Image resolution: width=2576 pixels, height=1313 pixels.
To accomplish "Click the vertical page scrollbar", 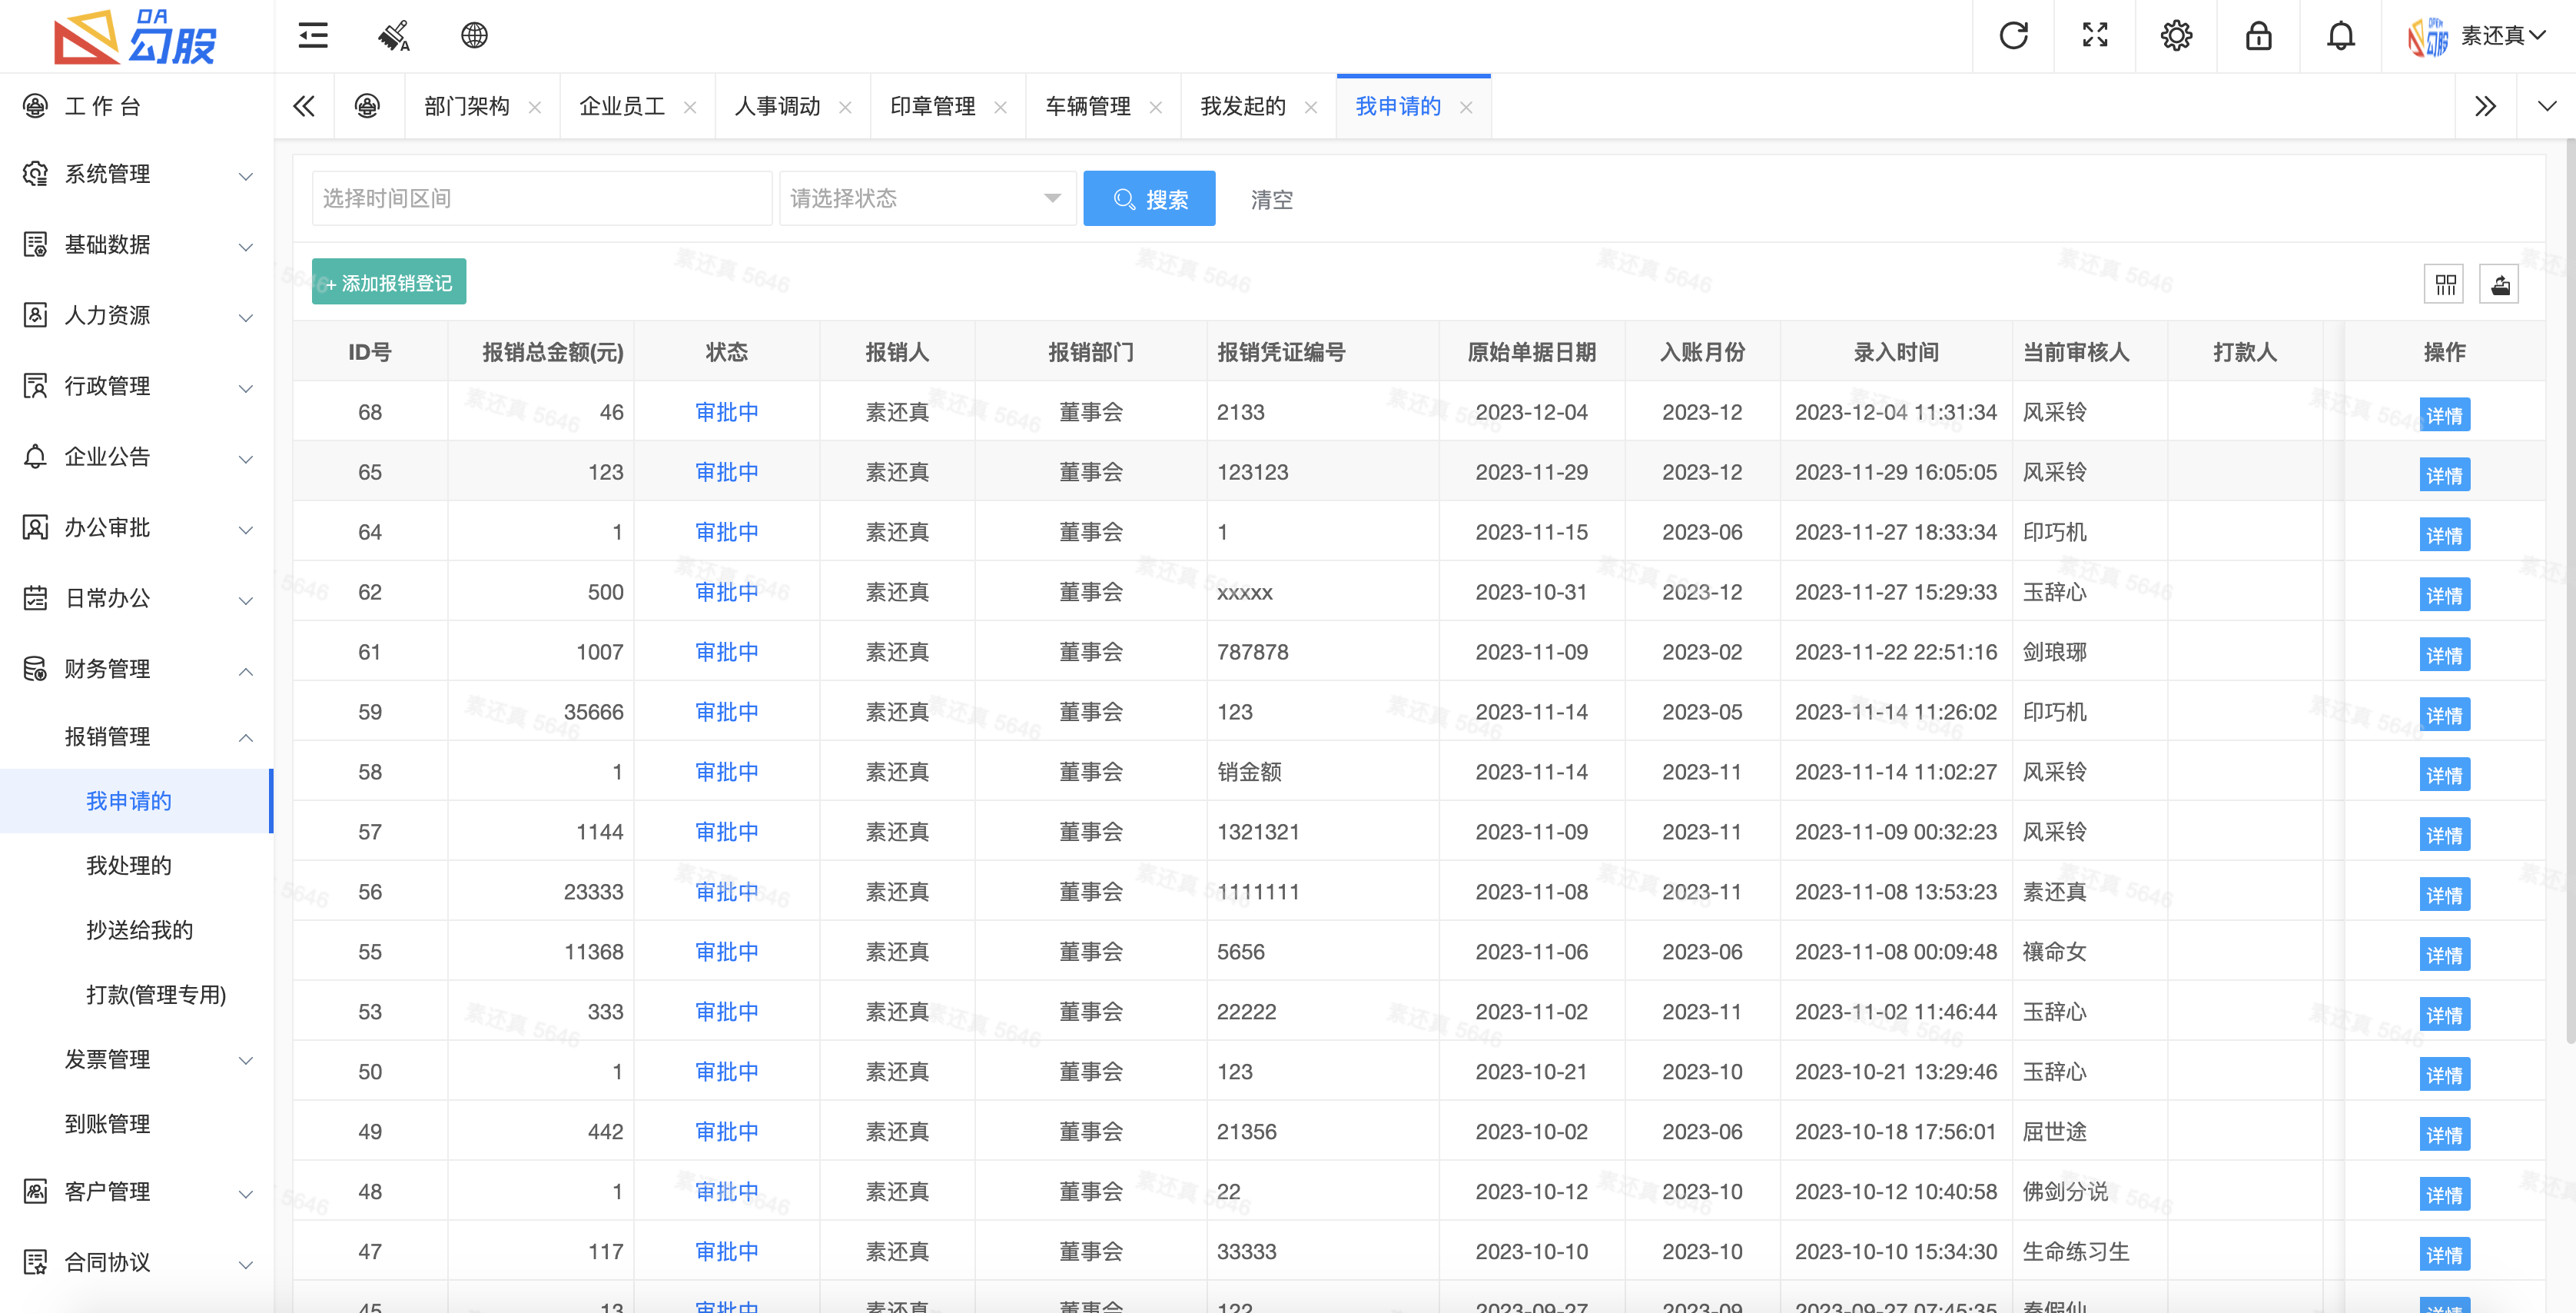I will click(x=2570, y=590).
